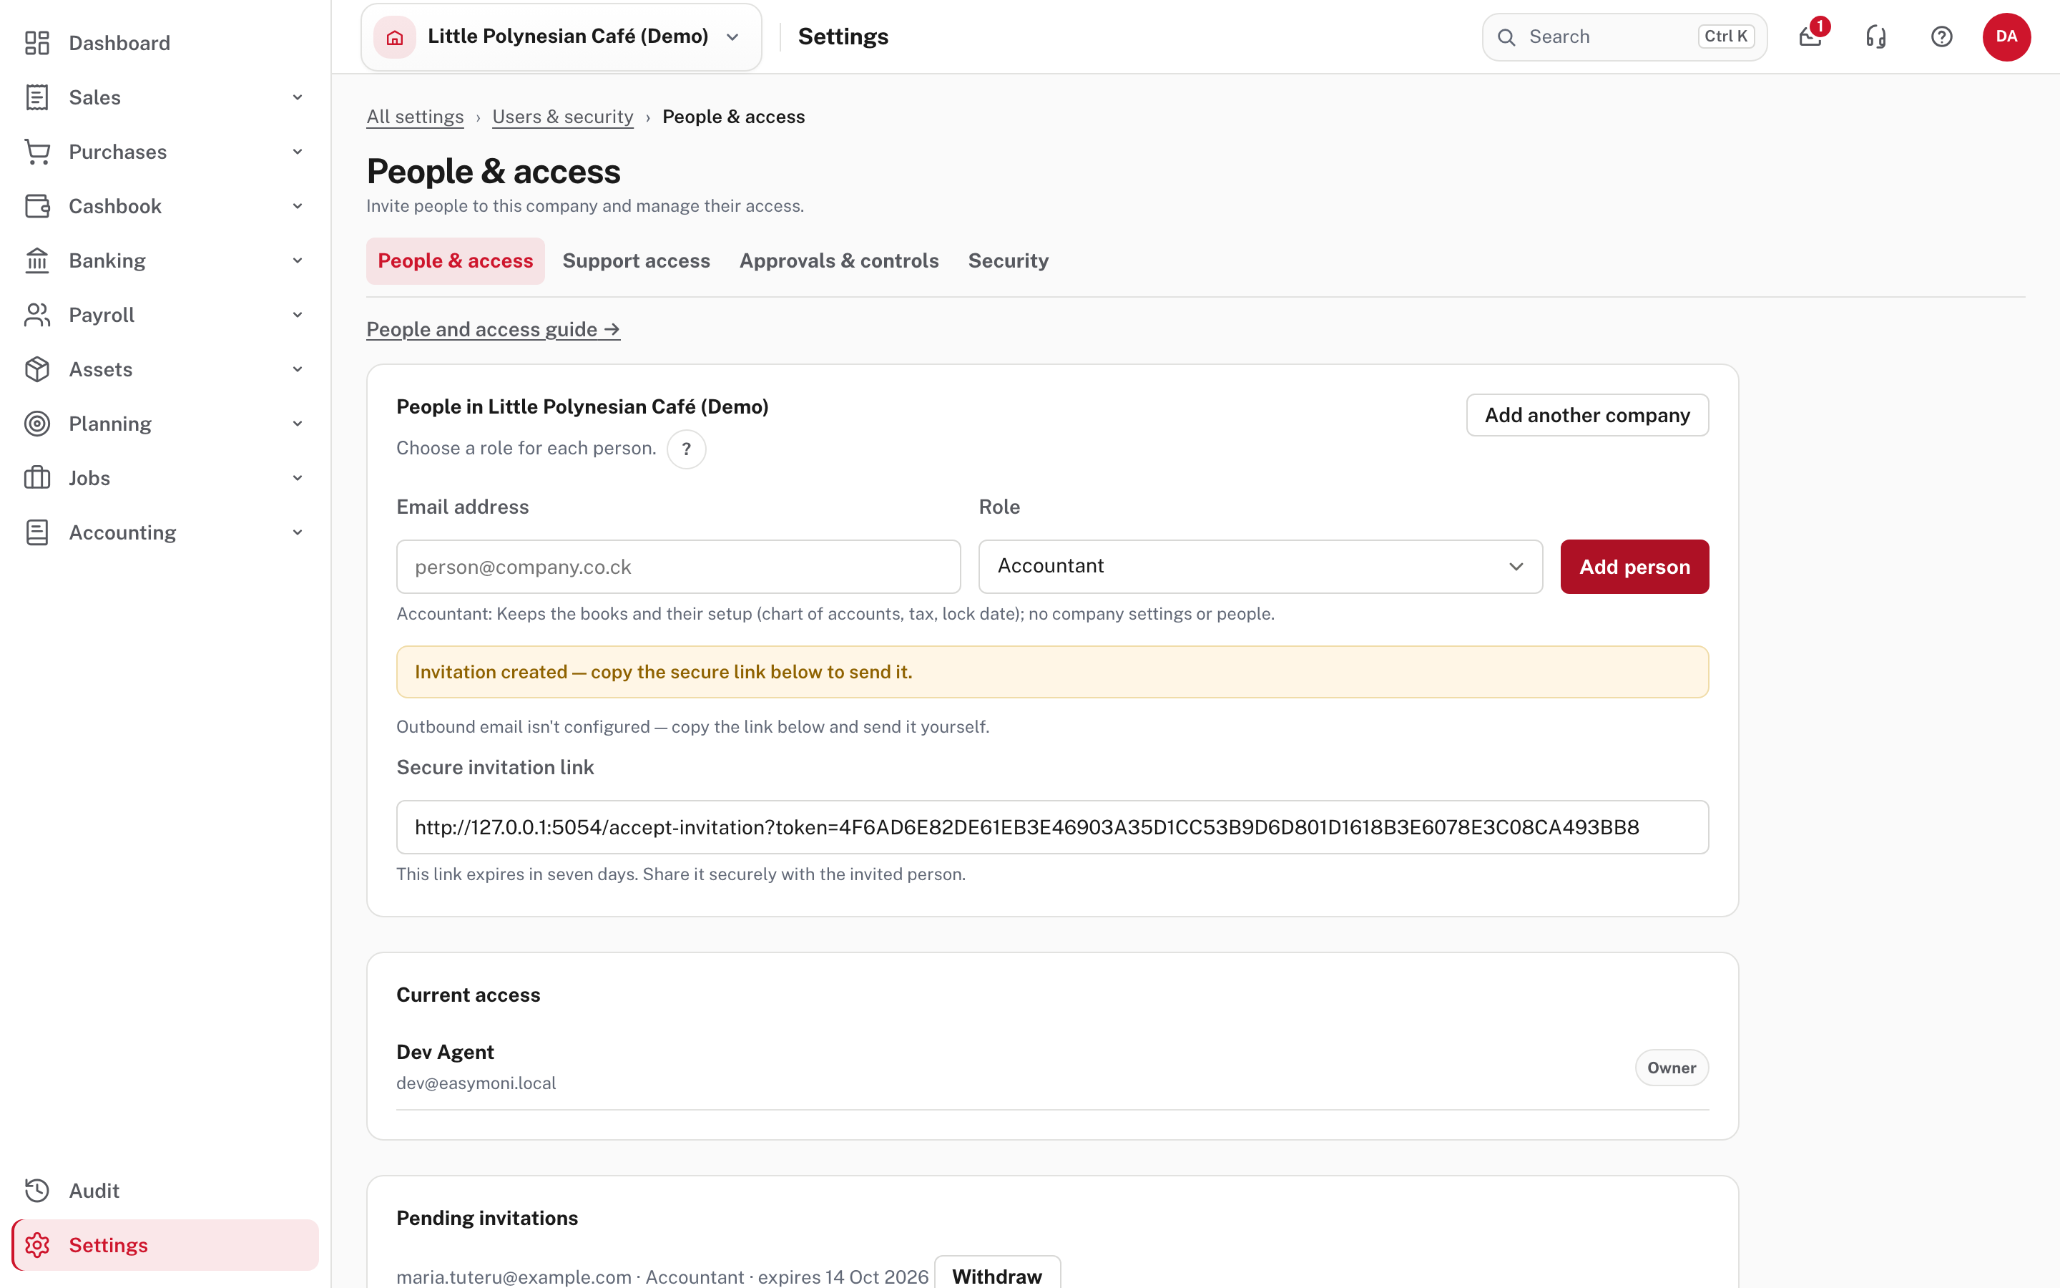Click the Add person button

(x=1634, y=567)
